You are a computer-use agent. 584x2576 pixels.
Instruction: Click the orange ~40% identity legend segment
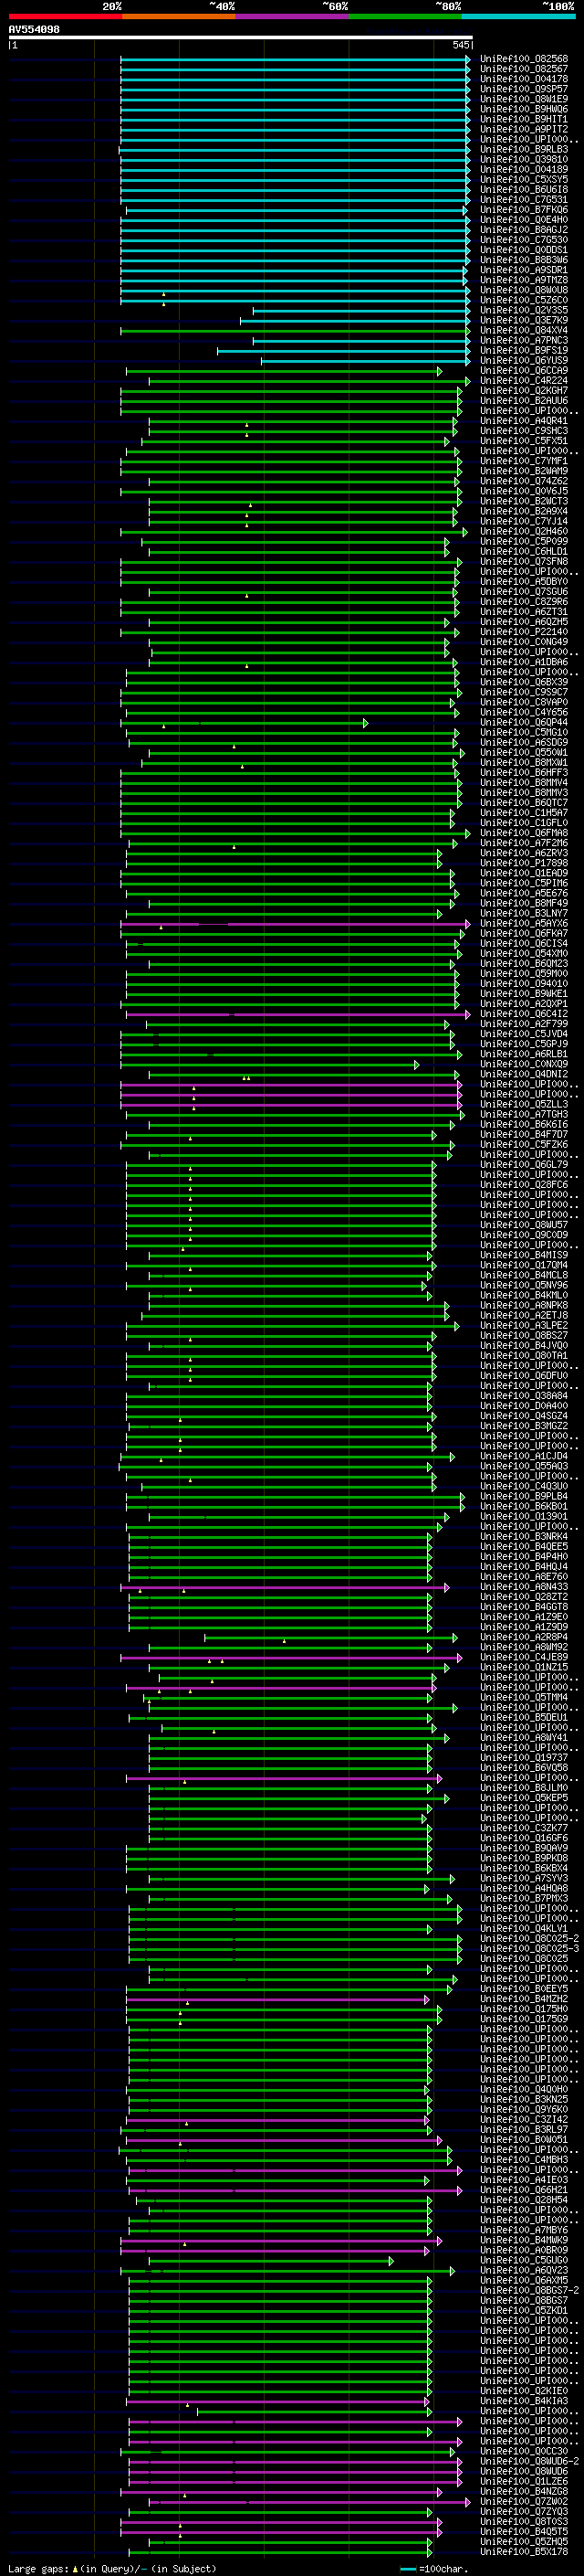pyautogui.click(x=179, y=16)
